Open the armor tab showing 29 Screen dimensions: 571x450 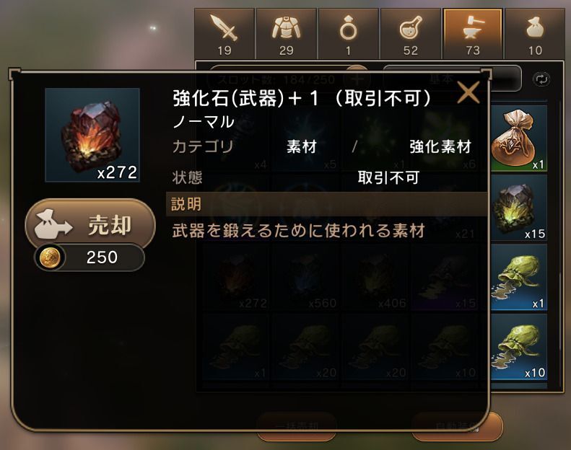[x=287, y=33]
